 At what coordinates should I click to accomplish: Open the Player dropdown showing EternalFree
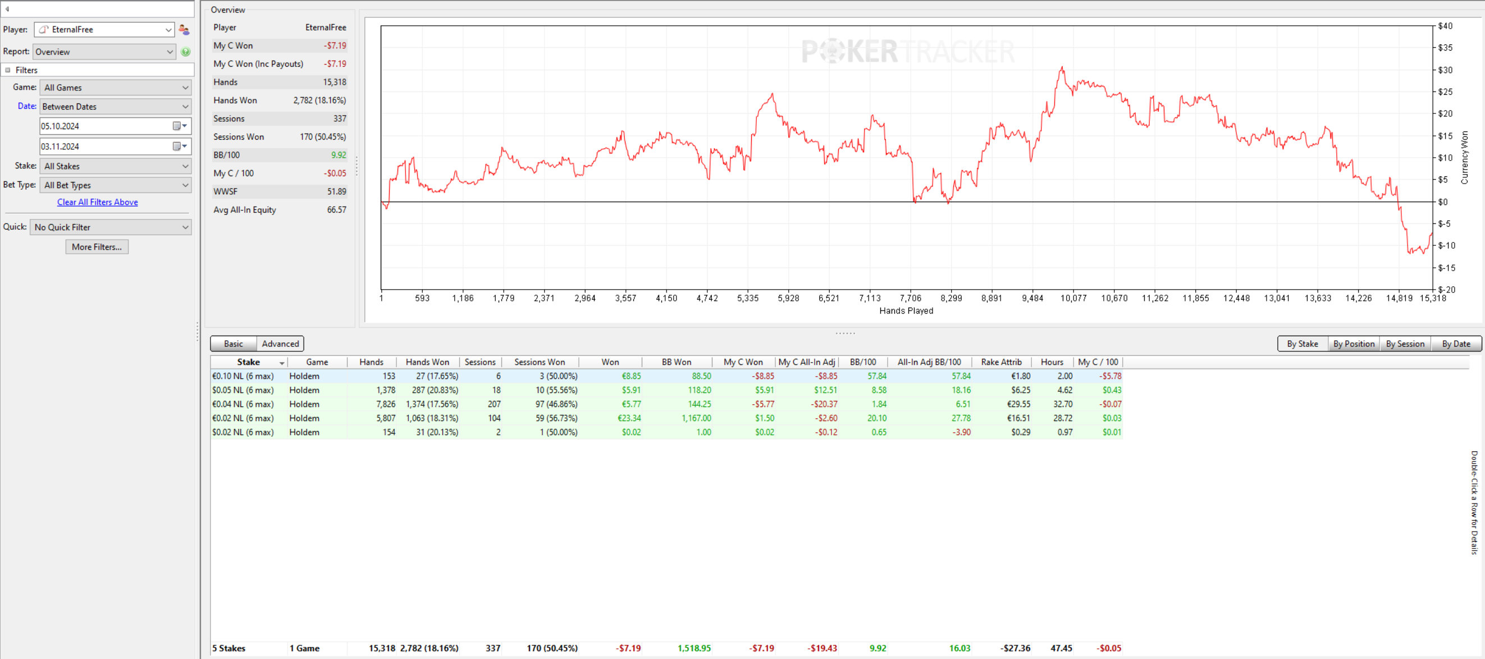coord(104,29)
